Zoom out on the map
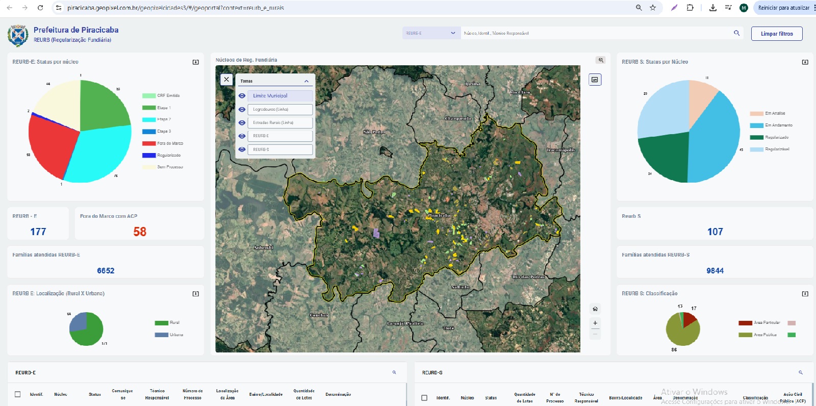 [x=595, y=334]
